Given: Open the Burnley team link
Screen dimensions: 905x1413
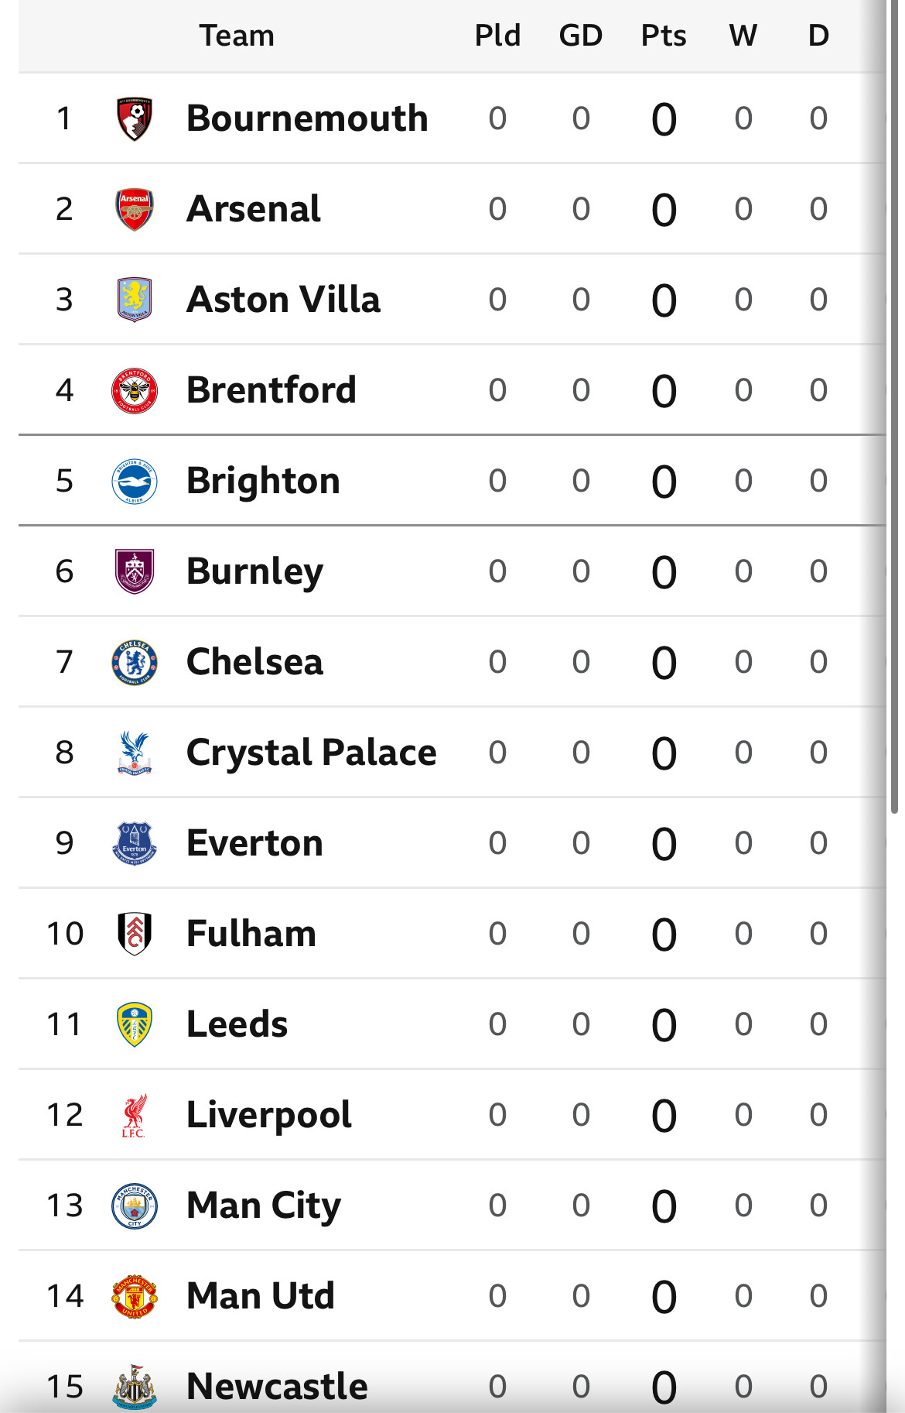Looking at the screenshot, I should click(x=254, y=571).
